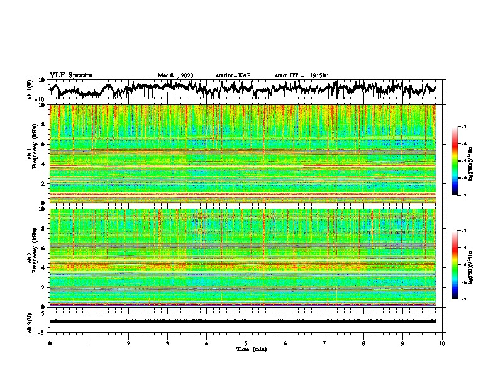Image resolution: width=498 pixels, height=385 pixels.
Task: Click time axis tick label "1"
Action: click(x=89, y=343)
